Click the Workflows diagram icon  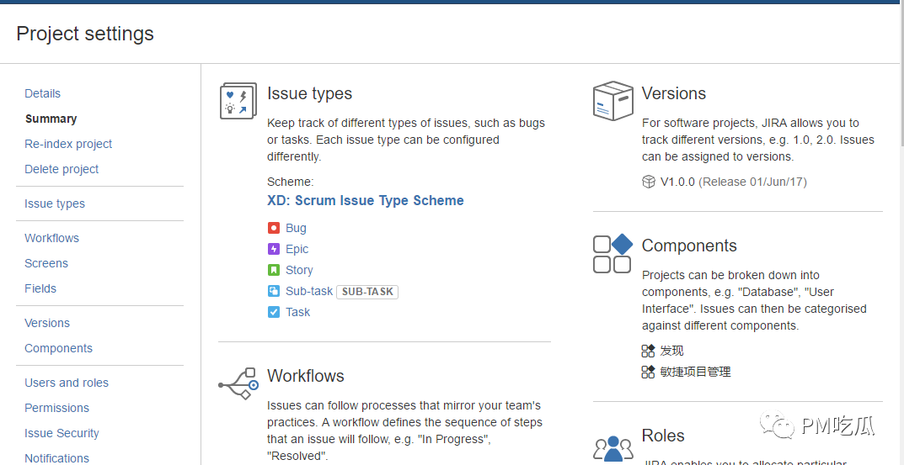tap(238, 383)
